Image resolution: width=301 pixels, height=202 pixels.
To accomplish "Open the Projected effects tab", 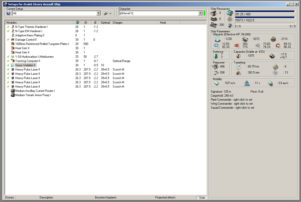I will (165, 197).
